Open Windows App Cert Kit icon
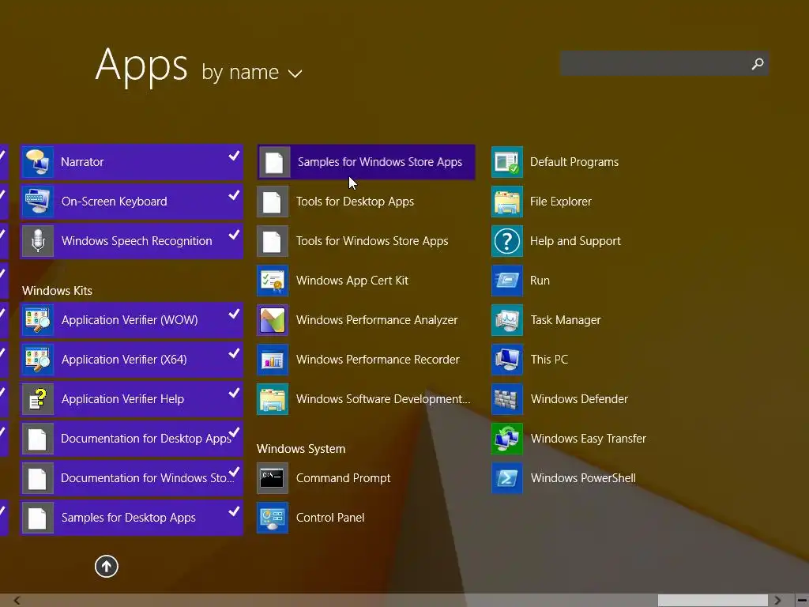 pos(273,281)
